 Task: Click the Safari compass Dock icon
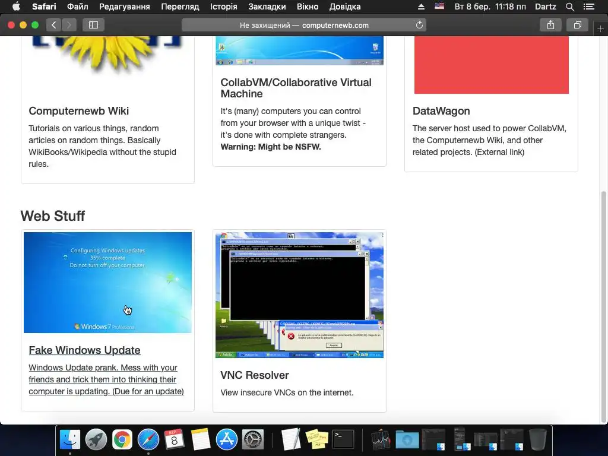click(x=148, y=440)
